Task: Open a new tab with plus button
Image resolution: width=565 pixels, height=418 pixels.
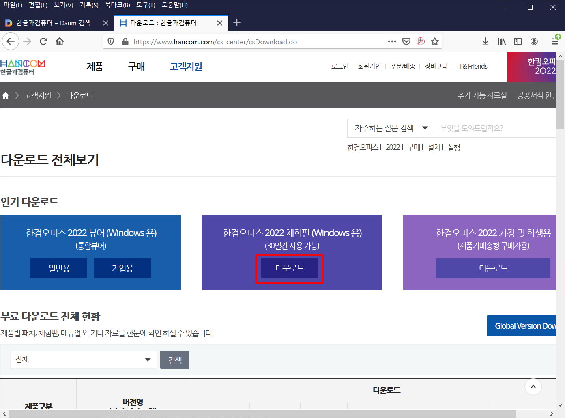Action: [x=237, y=23]
